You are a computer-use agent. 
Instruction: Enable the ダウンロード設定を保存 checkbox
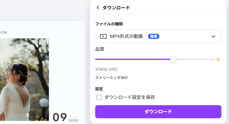click(x=99, y=97)
